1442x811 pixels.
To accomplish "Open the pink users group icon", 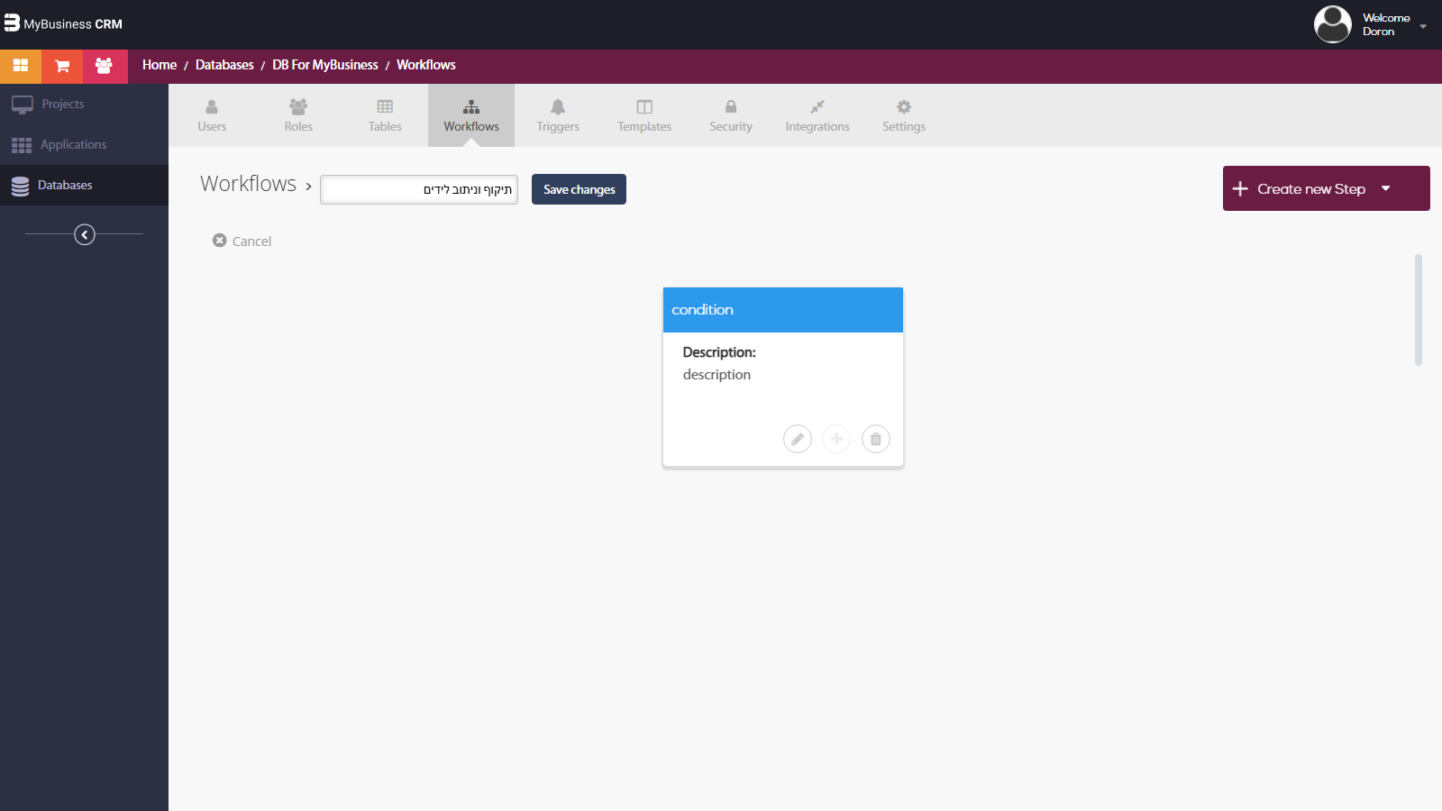I will coord(105,66).
